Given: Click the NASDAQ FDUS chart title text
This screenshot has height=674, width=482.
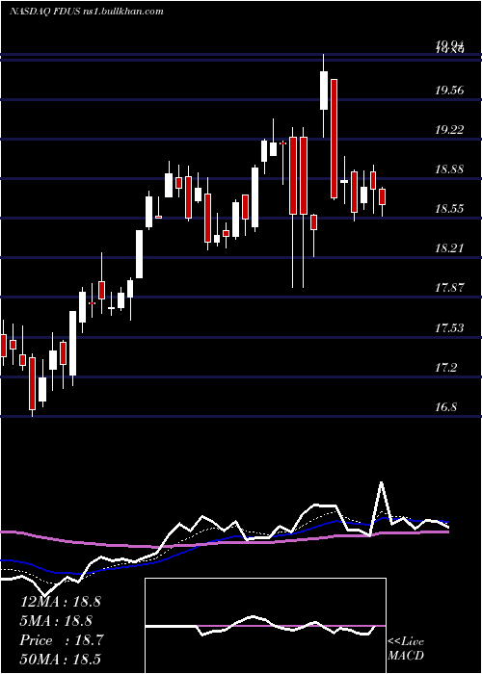Looking at the screenshot, I should pyautogui.click(x=87, y=12).
